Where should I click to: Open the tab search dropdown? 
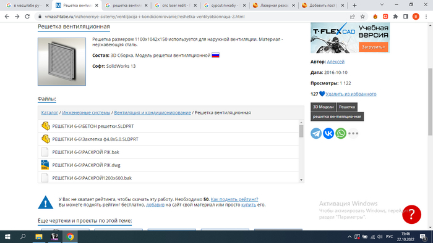(382, 5)
